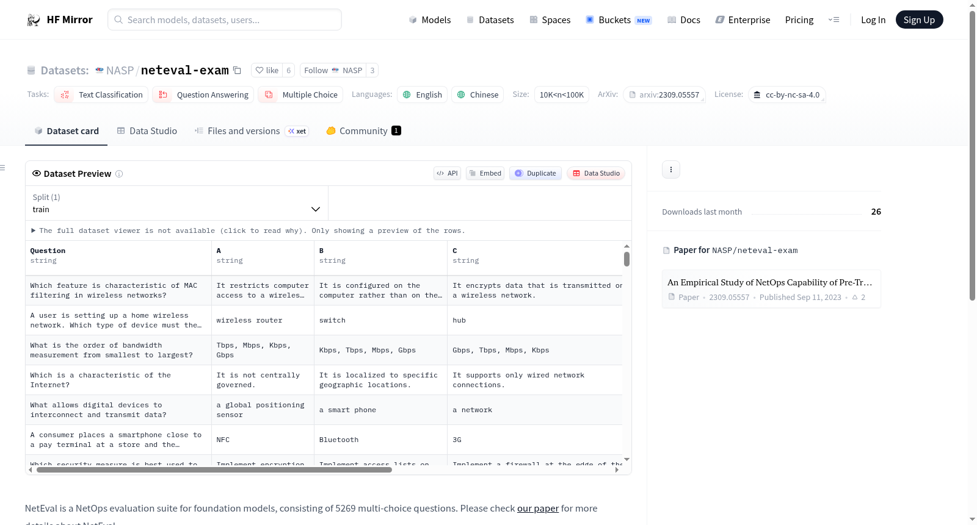
Task: Click the Log In link
Action: point(873,20)
